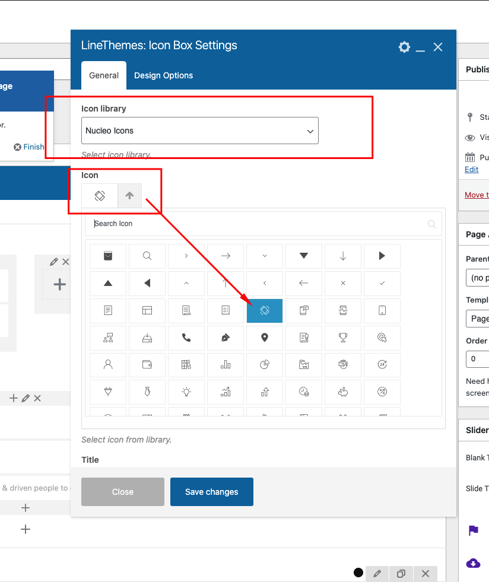Switch to the Design Options tab
Image resolution: width=489 pixels, height=582 pixels.
click(x=163, y=75)
